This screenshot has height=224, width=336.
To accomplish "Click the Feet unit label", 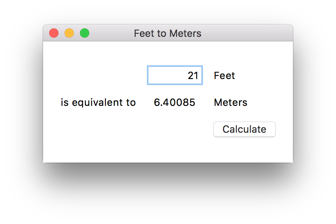I will [x=224, y=76].
